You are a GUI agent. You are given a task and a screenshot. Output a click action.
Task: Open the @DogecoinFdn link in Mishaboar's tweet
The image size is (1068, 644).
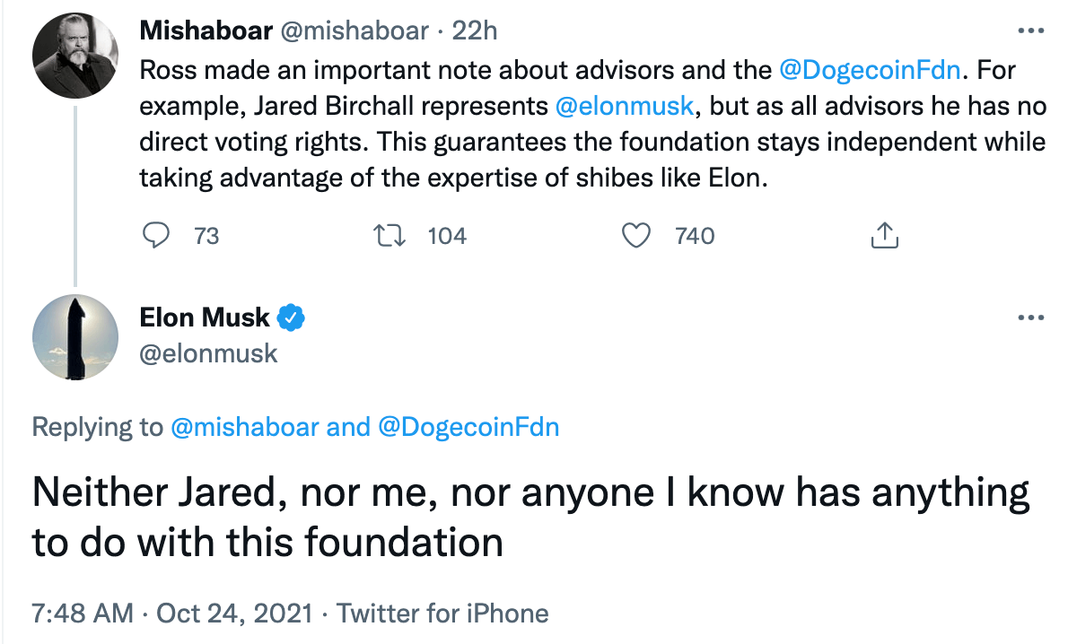tap(869, 69)
